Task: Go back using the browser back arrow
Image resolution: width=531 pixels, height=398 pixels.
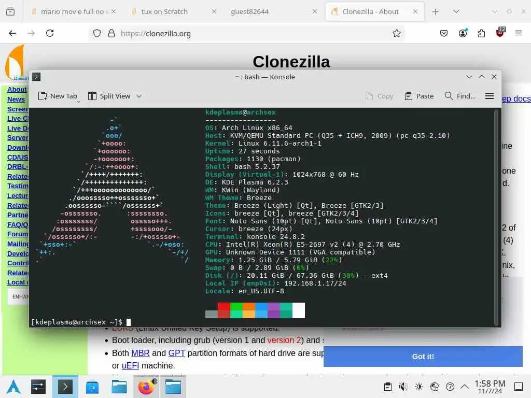Action: 12,33
